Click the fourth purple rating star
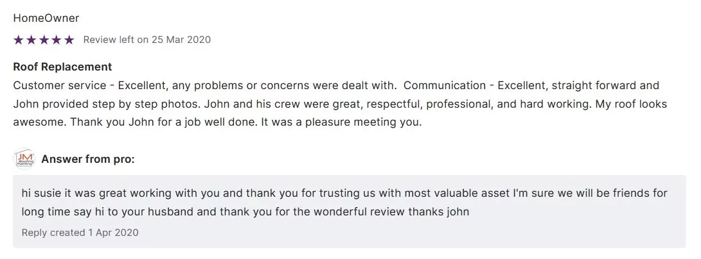This screenshot has width=701, height=259. [x=57, y=40]
